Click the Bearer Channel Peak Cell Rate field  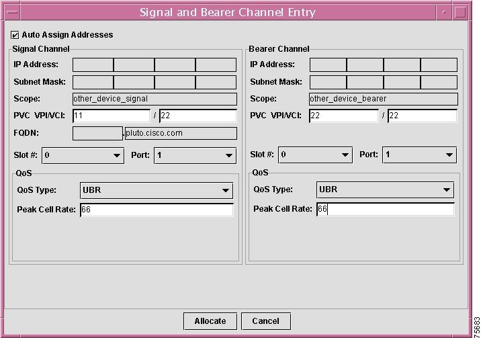pyautogui.click(x=385, y=210)
